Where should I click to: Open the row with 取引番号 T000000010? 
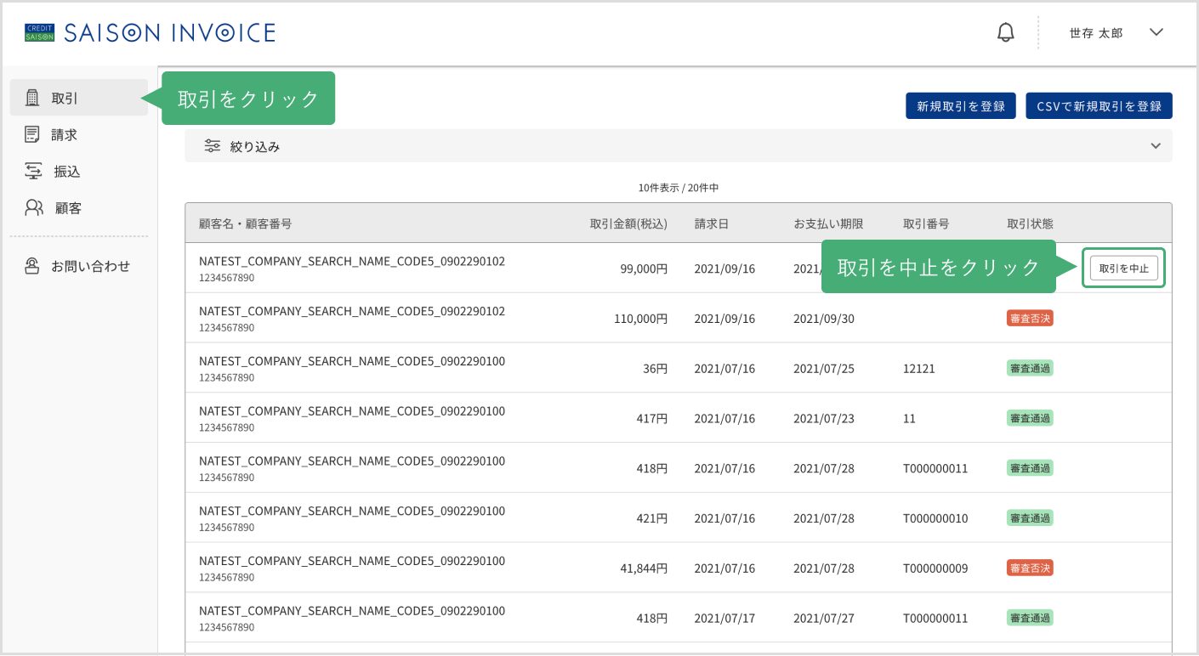(678, 517)
